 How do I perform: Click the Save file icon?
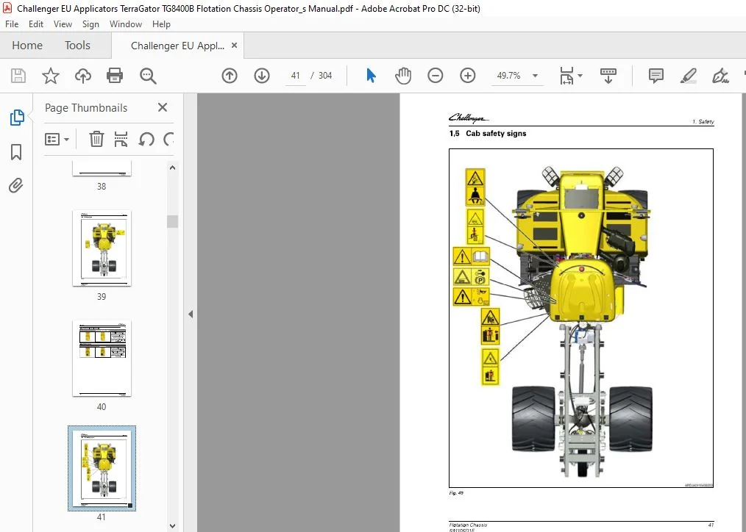[x=18, y=76]
